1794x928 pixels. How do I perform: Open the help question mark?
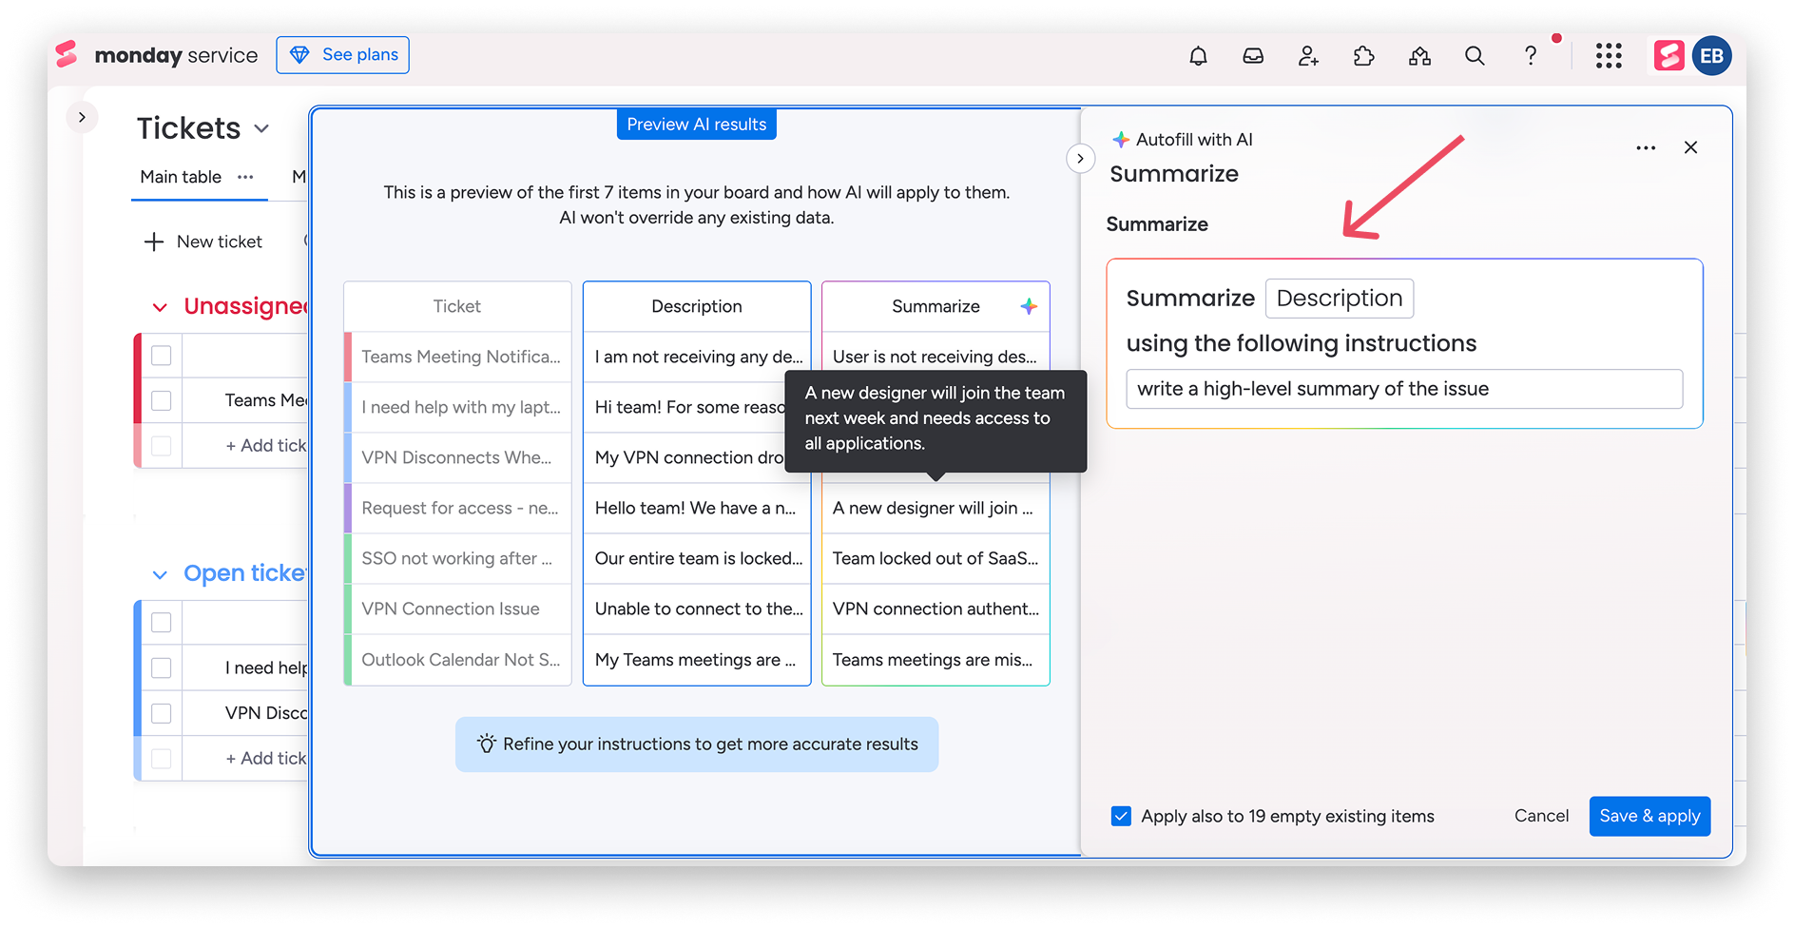tap(1530, 56)
